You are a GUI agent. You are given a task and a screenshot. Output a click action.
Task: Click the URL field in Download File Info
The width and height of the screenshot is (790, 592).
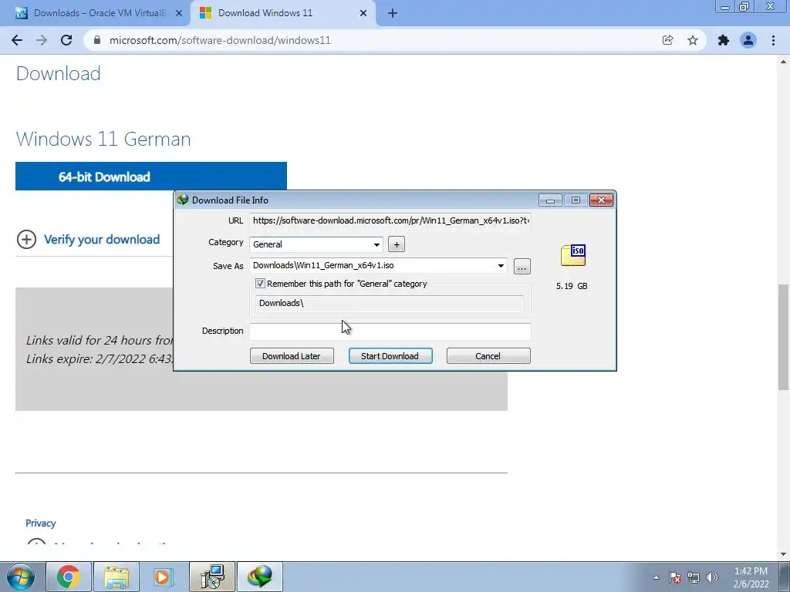coord(390,220)
